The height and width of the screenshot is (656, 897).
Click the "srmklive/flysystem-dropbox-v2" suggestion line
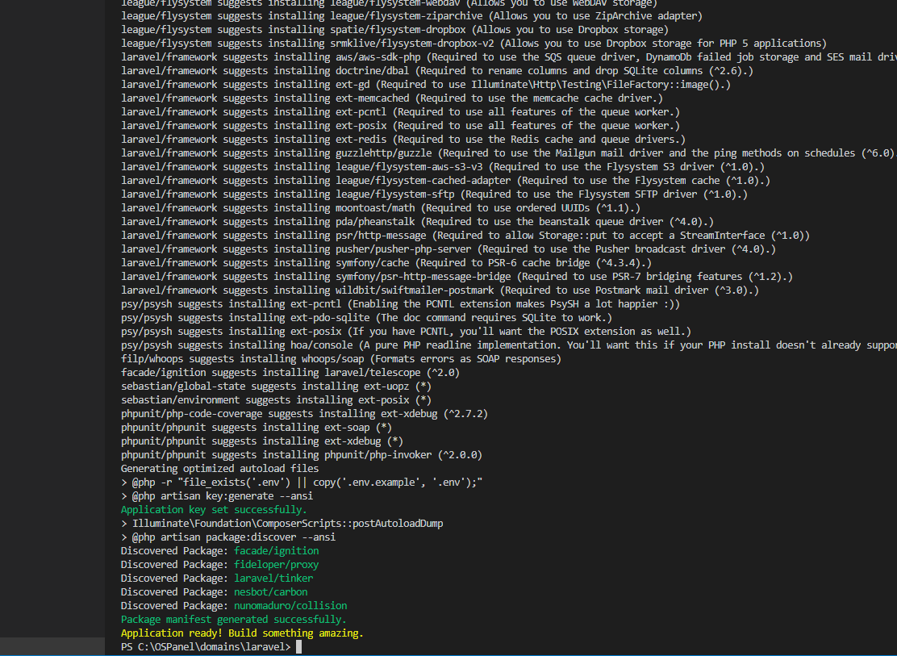(474, 42)
